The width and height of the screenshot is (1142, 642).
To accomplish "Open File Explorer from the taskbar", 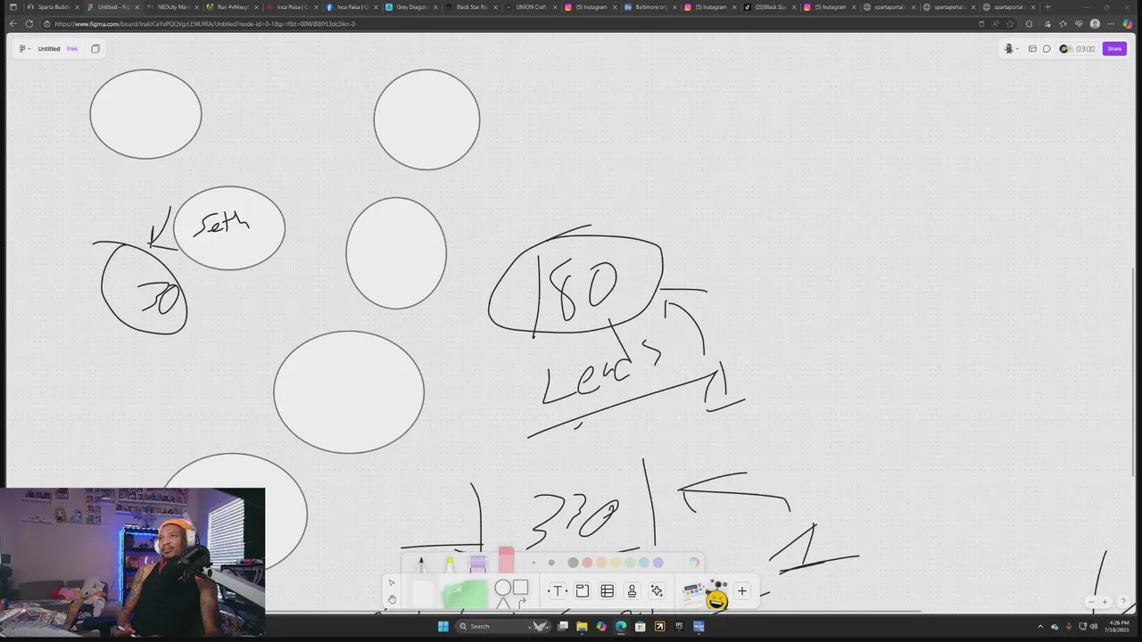I will [x=582, y=626].
